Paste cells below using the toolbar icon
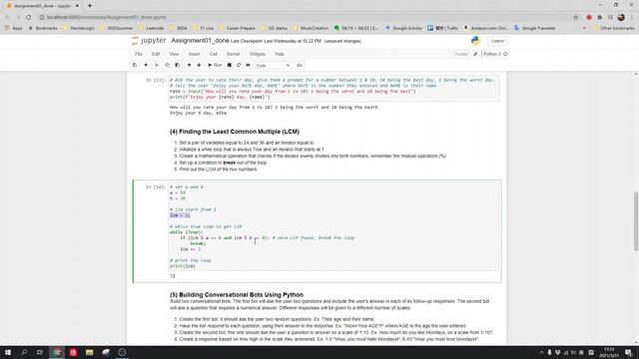The image size is (639, 359). click(178, 65)
